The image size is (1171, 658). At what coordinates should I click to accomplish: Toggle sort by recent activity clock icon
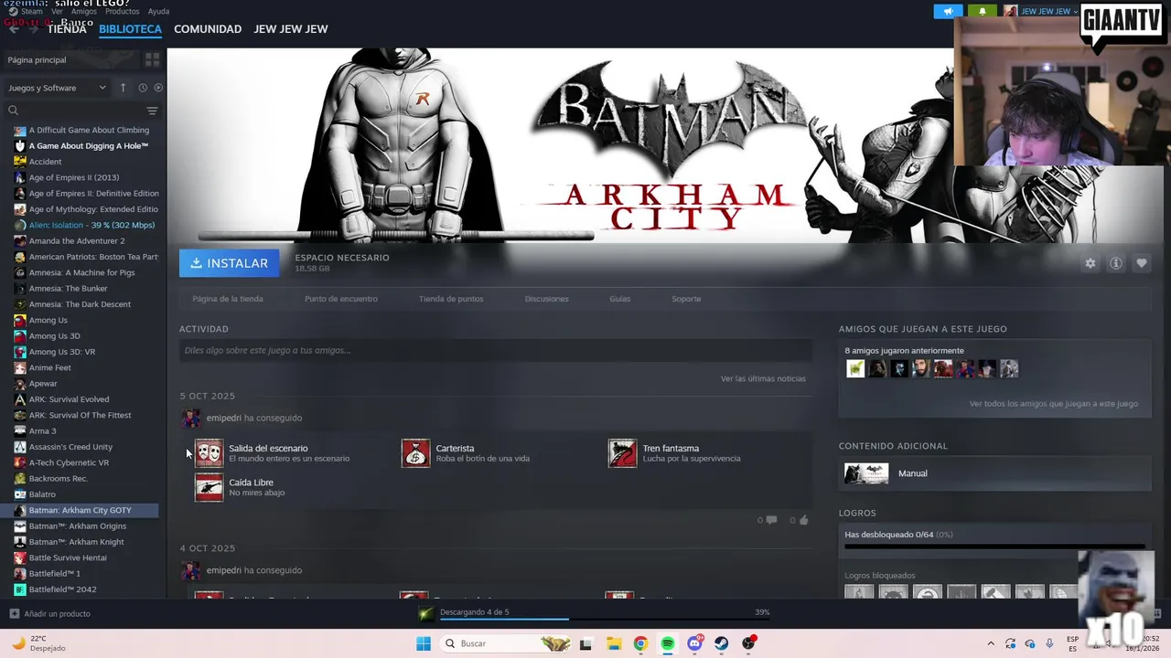(x=143, y=88)
